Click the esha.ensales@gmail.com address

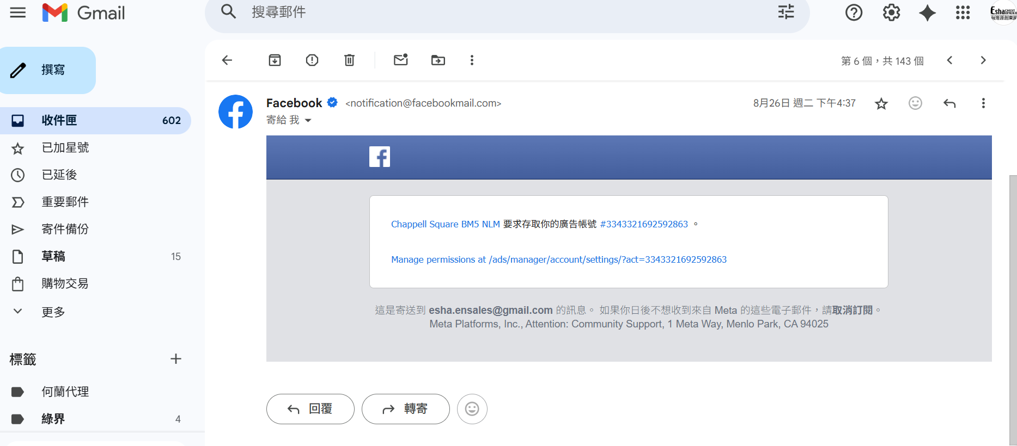[491, 310]
